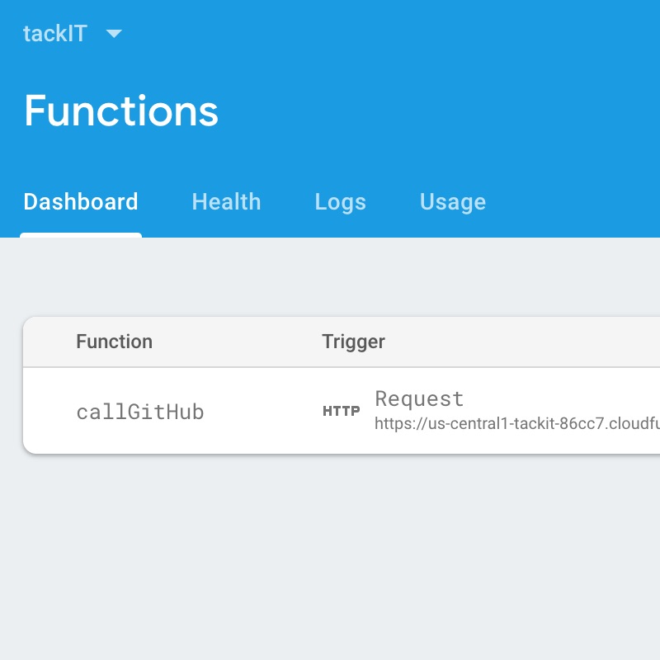The width and height of the screenshot is (660, 660).
Task: Click the HTTP trigger type icon
Action: click(341, 411)
